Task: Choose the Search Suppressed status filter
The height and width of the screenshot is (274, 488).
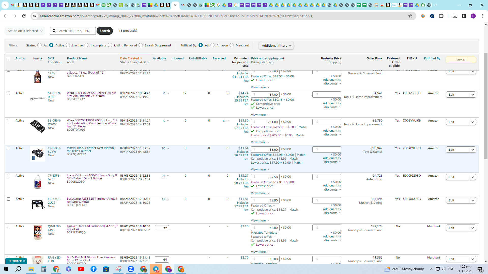Action: pyautogui.click(x=141, y=45)
